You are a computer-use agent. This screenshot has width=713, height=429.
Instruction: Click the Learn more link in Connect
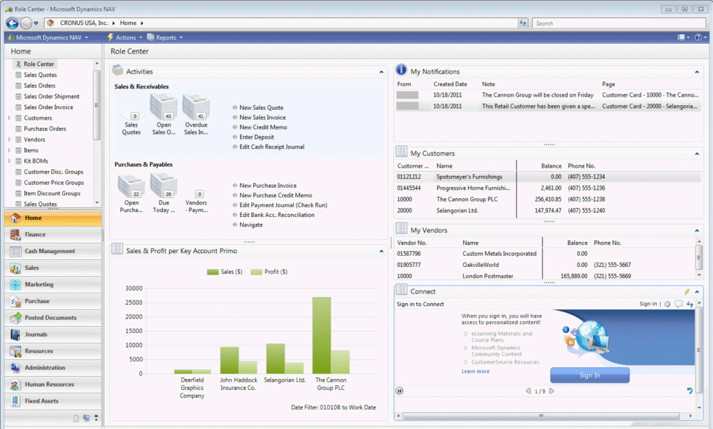(x=476, y=371)
